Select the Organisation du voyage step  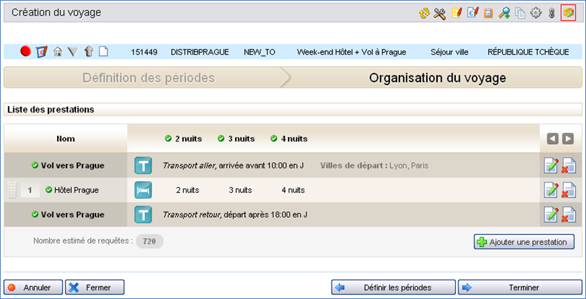click(437, 78)
